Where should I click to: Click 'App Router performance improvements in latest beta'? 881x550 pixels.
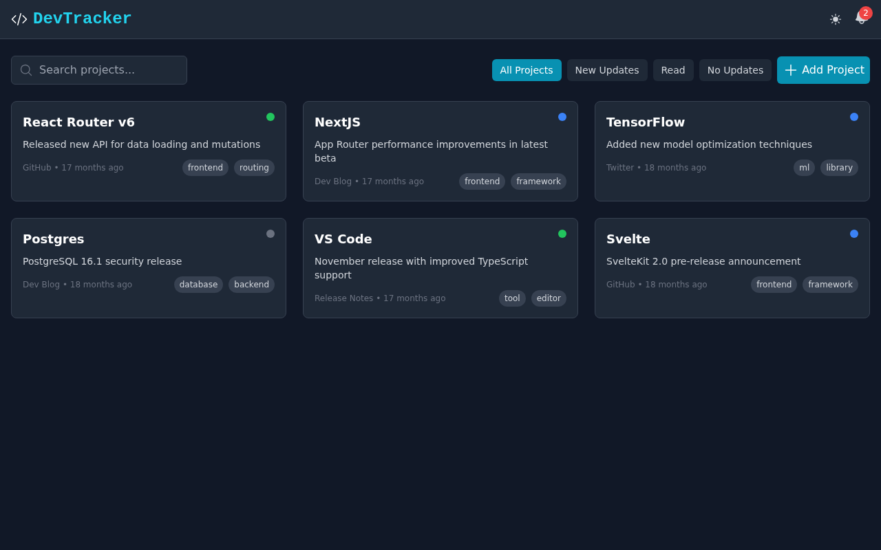point(432,151)
